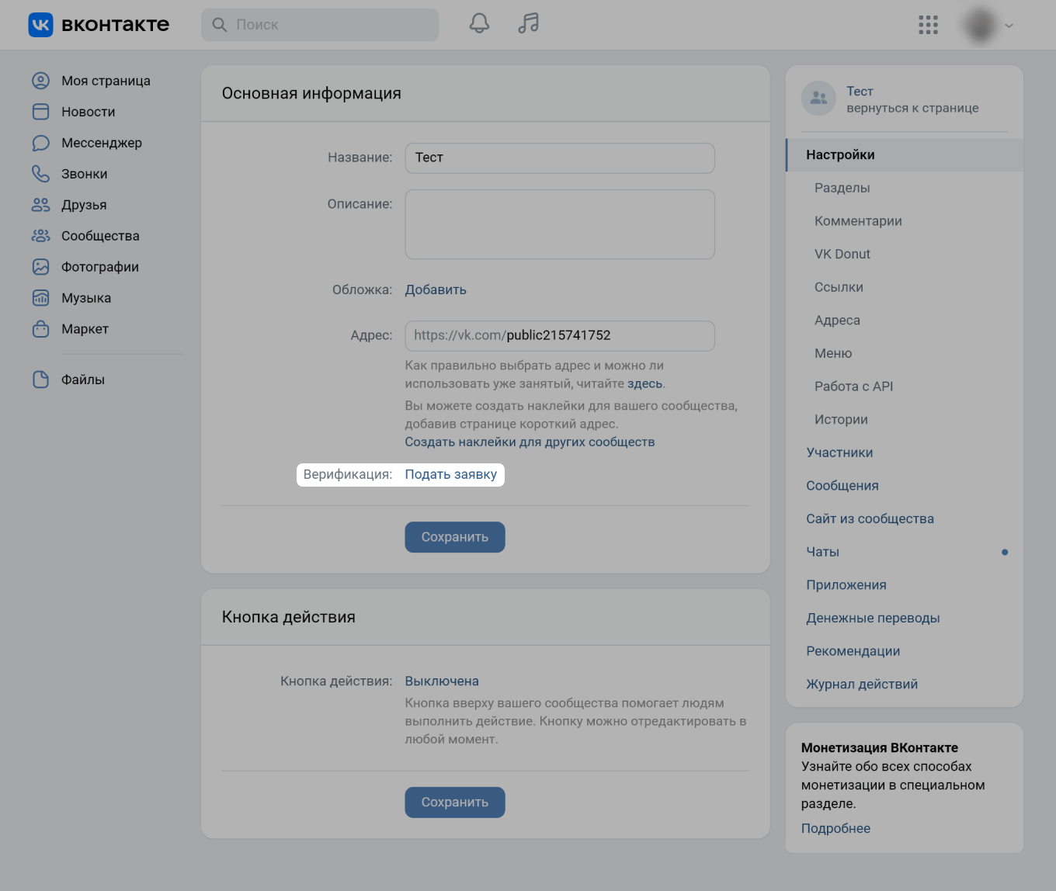Click 'Добавить' cover link

pyautogui.click(x=436, y=289)
